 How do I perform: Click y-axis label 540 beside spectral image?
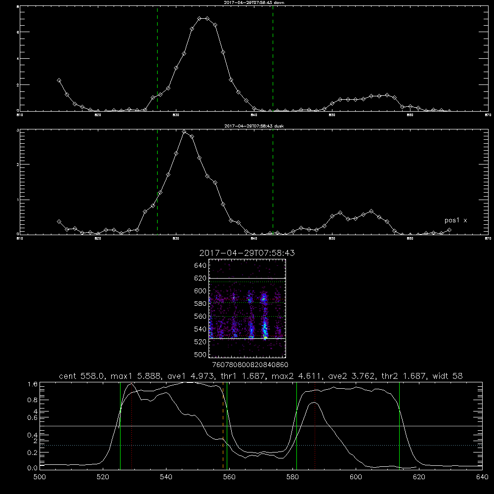click(x=201, y=329)
